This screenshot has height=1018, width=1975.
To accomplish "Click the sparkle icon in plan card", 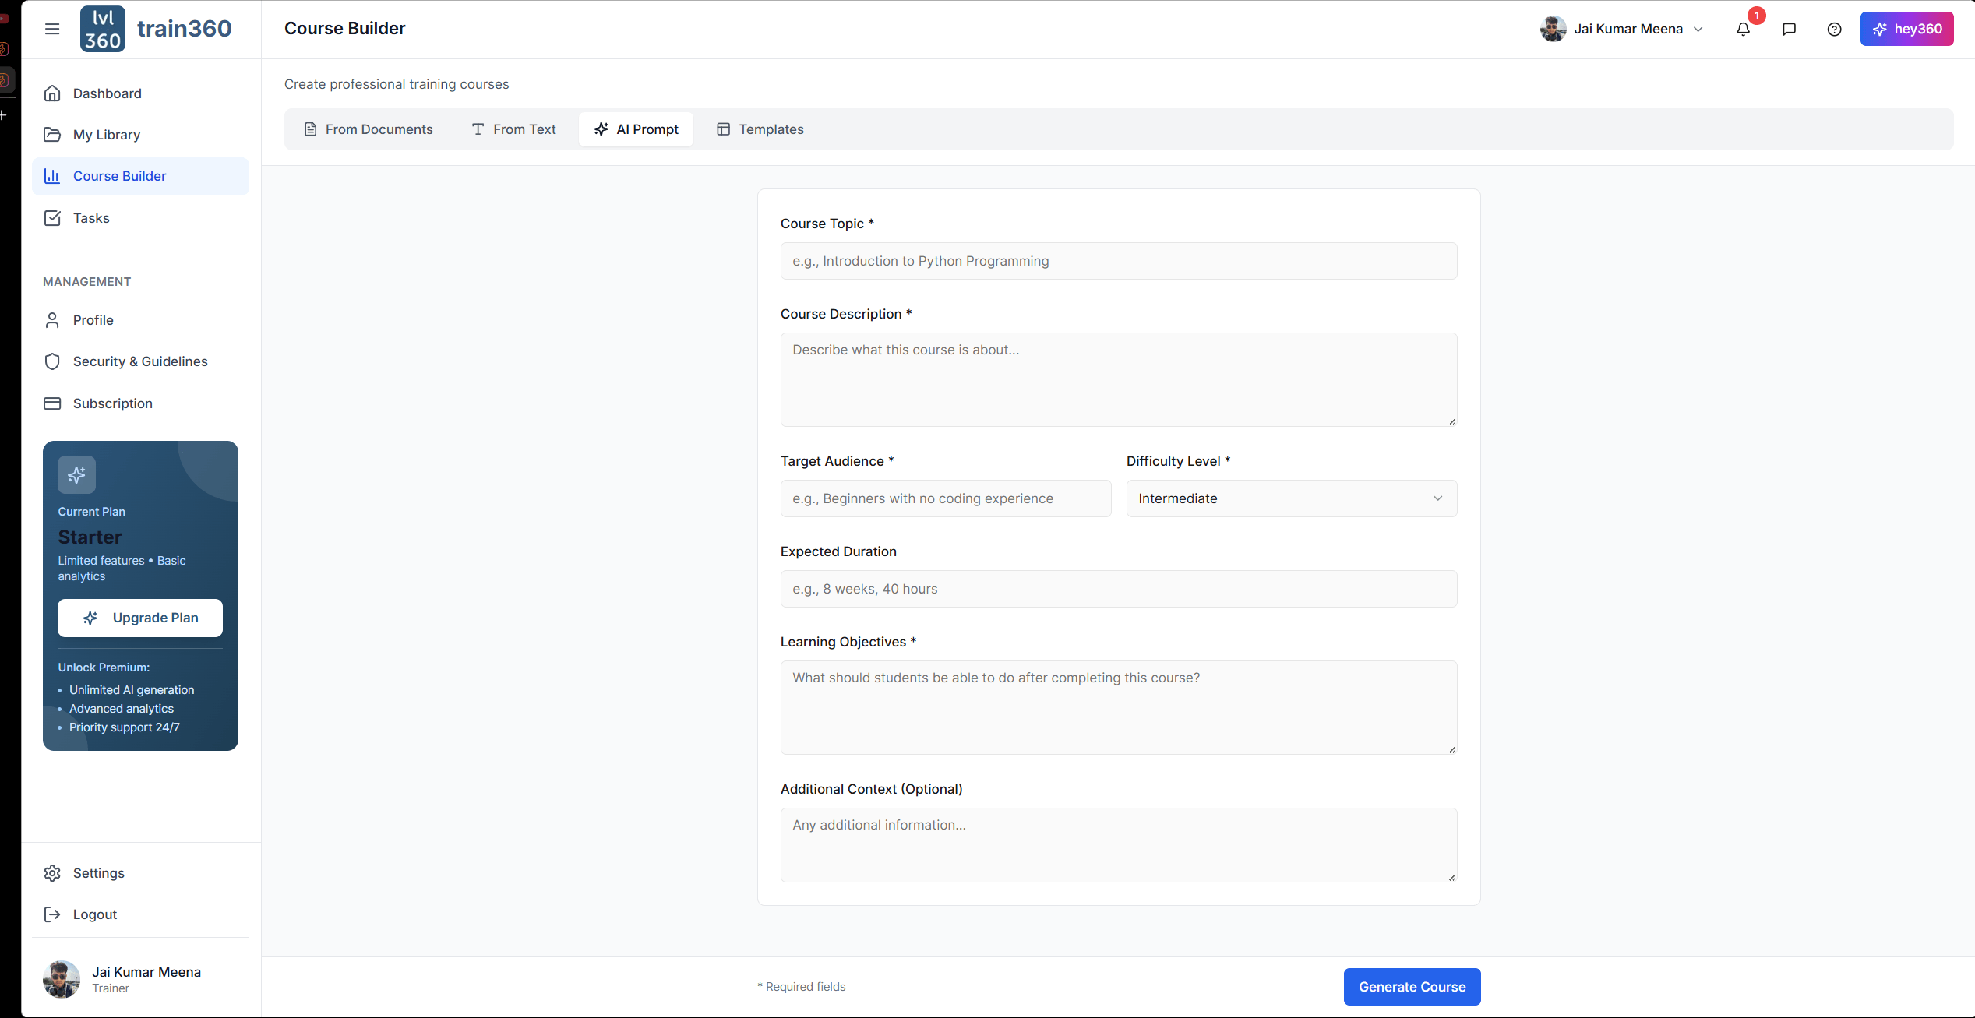I will (76, 474).
